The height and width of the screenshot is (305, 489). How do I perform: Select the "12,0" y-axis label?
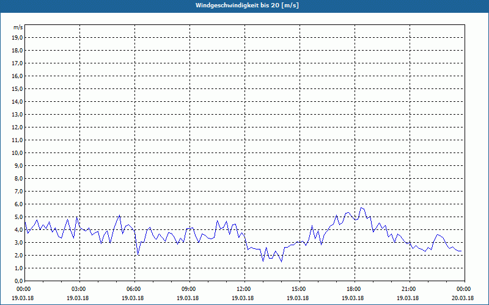18,127
